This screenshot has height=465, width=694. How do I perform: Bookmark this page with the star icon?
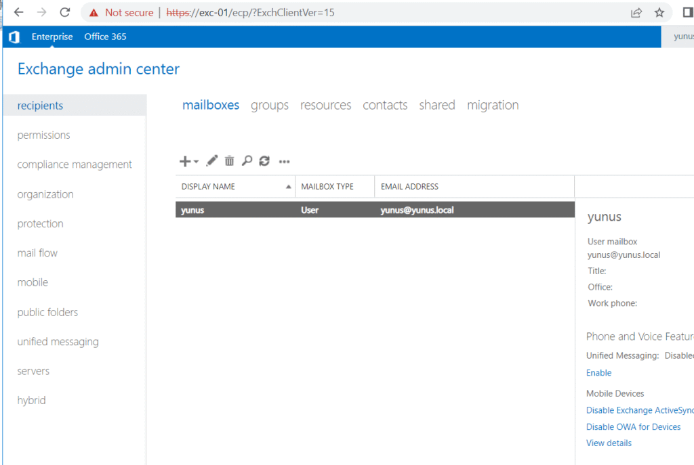(x=659, y=12)
